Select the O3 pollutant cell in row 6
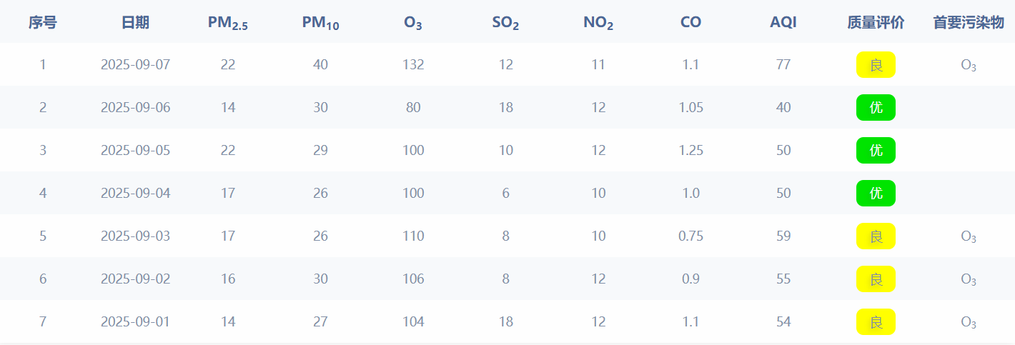This screenshot has width=1015, height=345. (x=969, y=280)
